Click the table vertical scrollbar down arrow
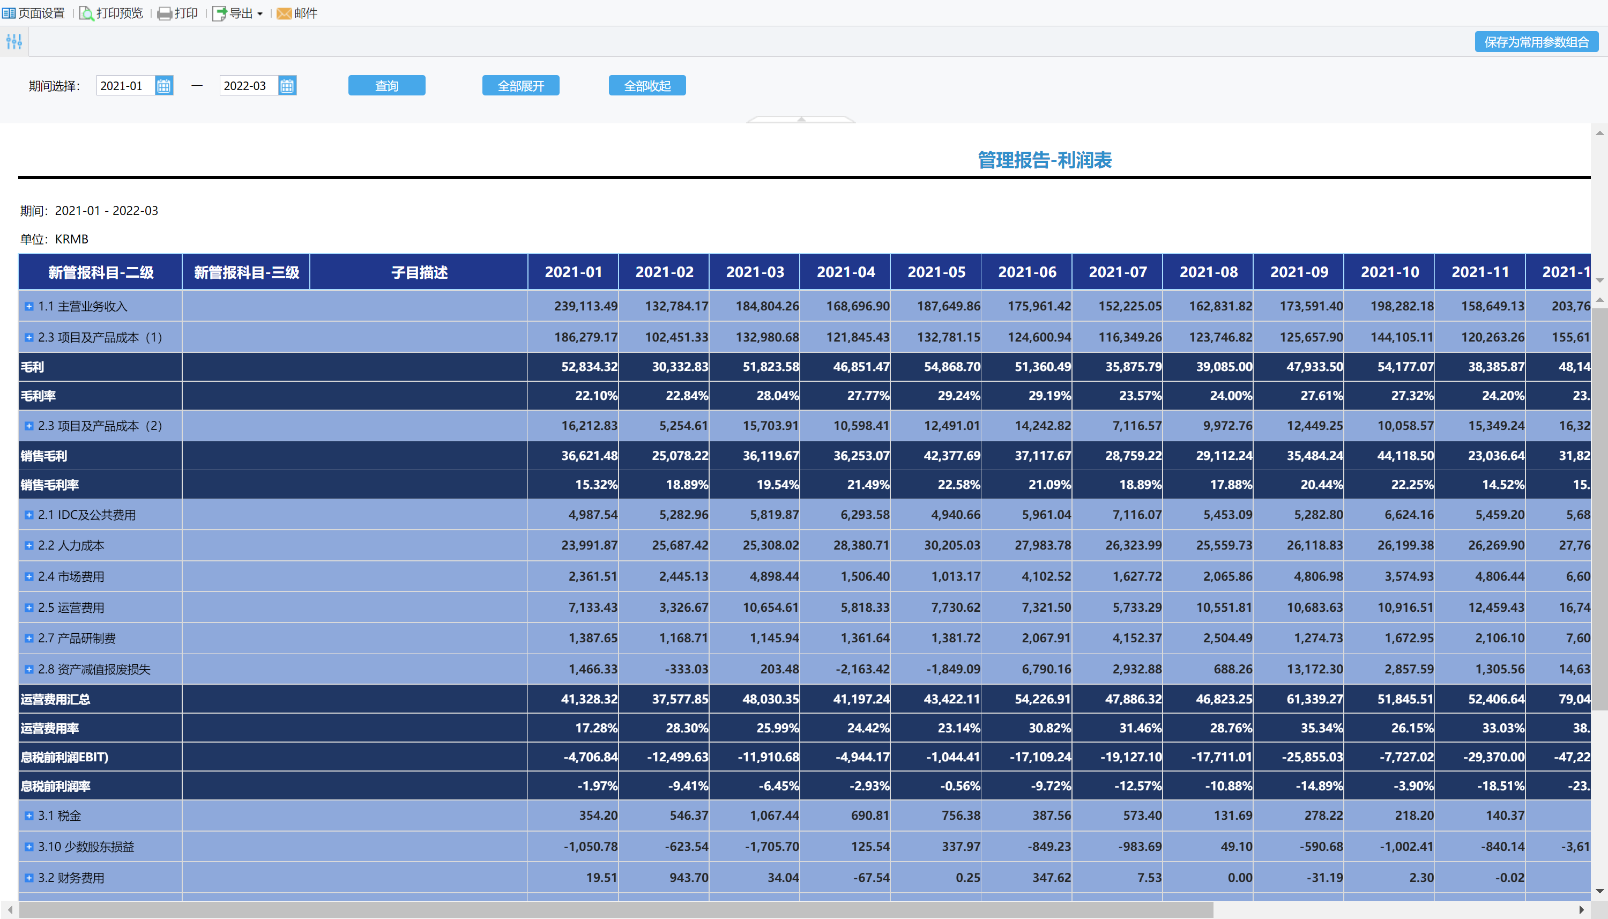 point(1599,891)
